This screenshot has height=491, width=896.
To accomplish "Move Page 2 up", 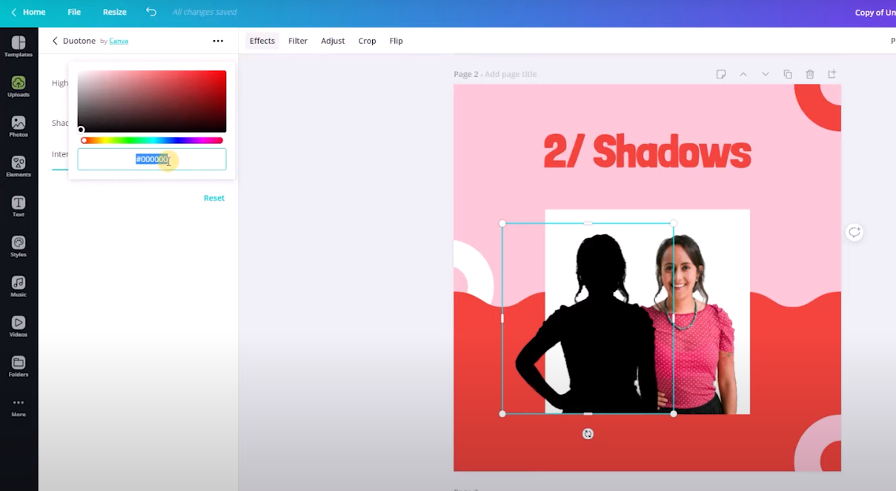I will [x=743, y=74].
